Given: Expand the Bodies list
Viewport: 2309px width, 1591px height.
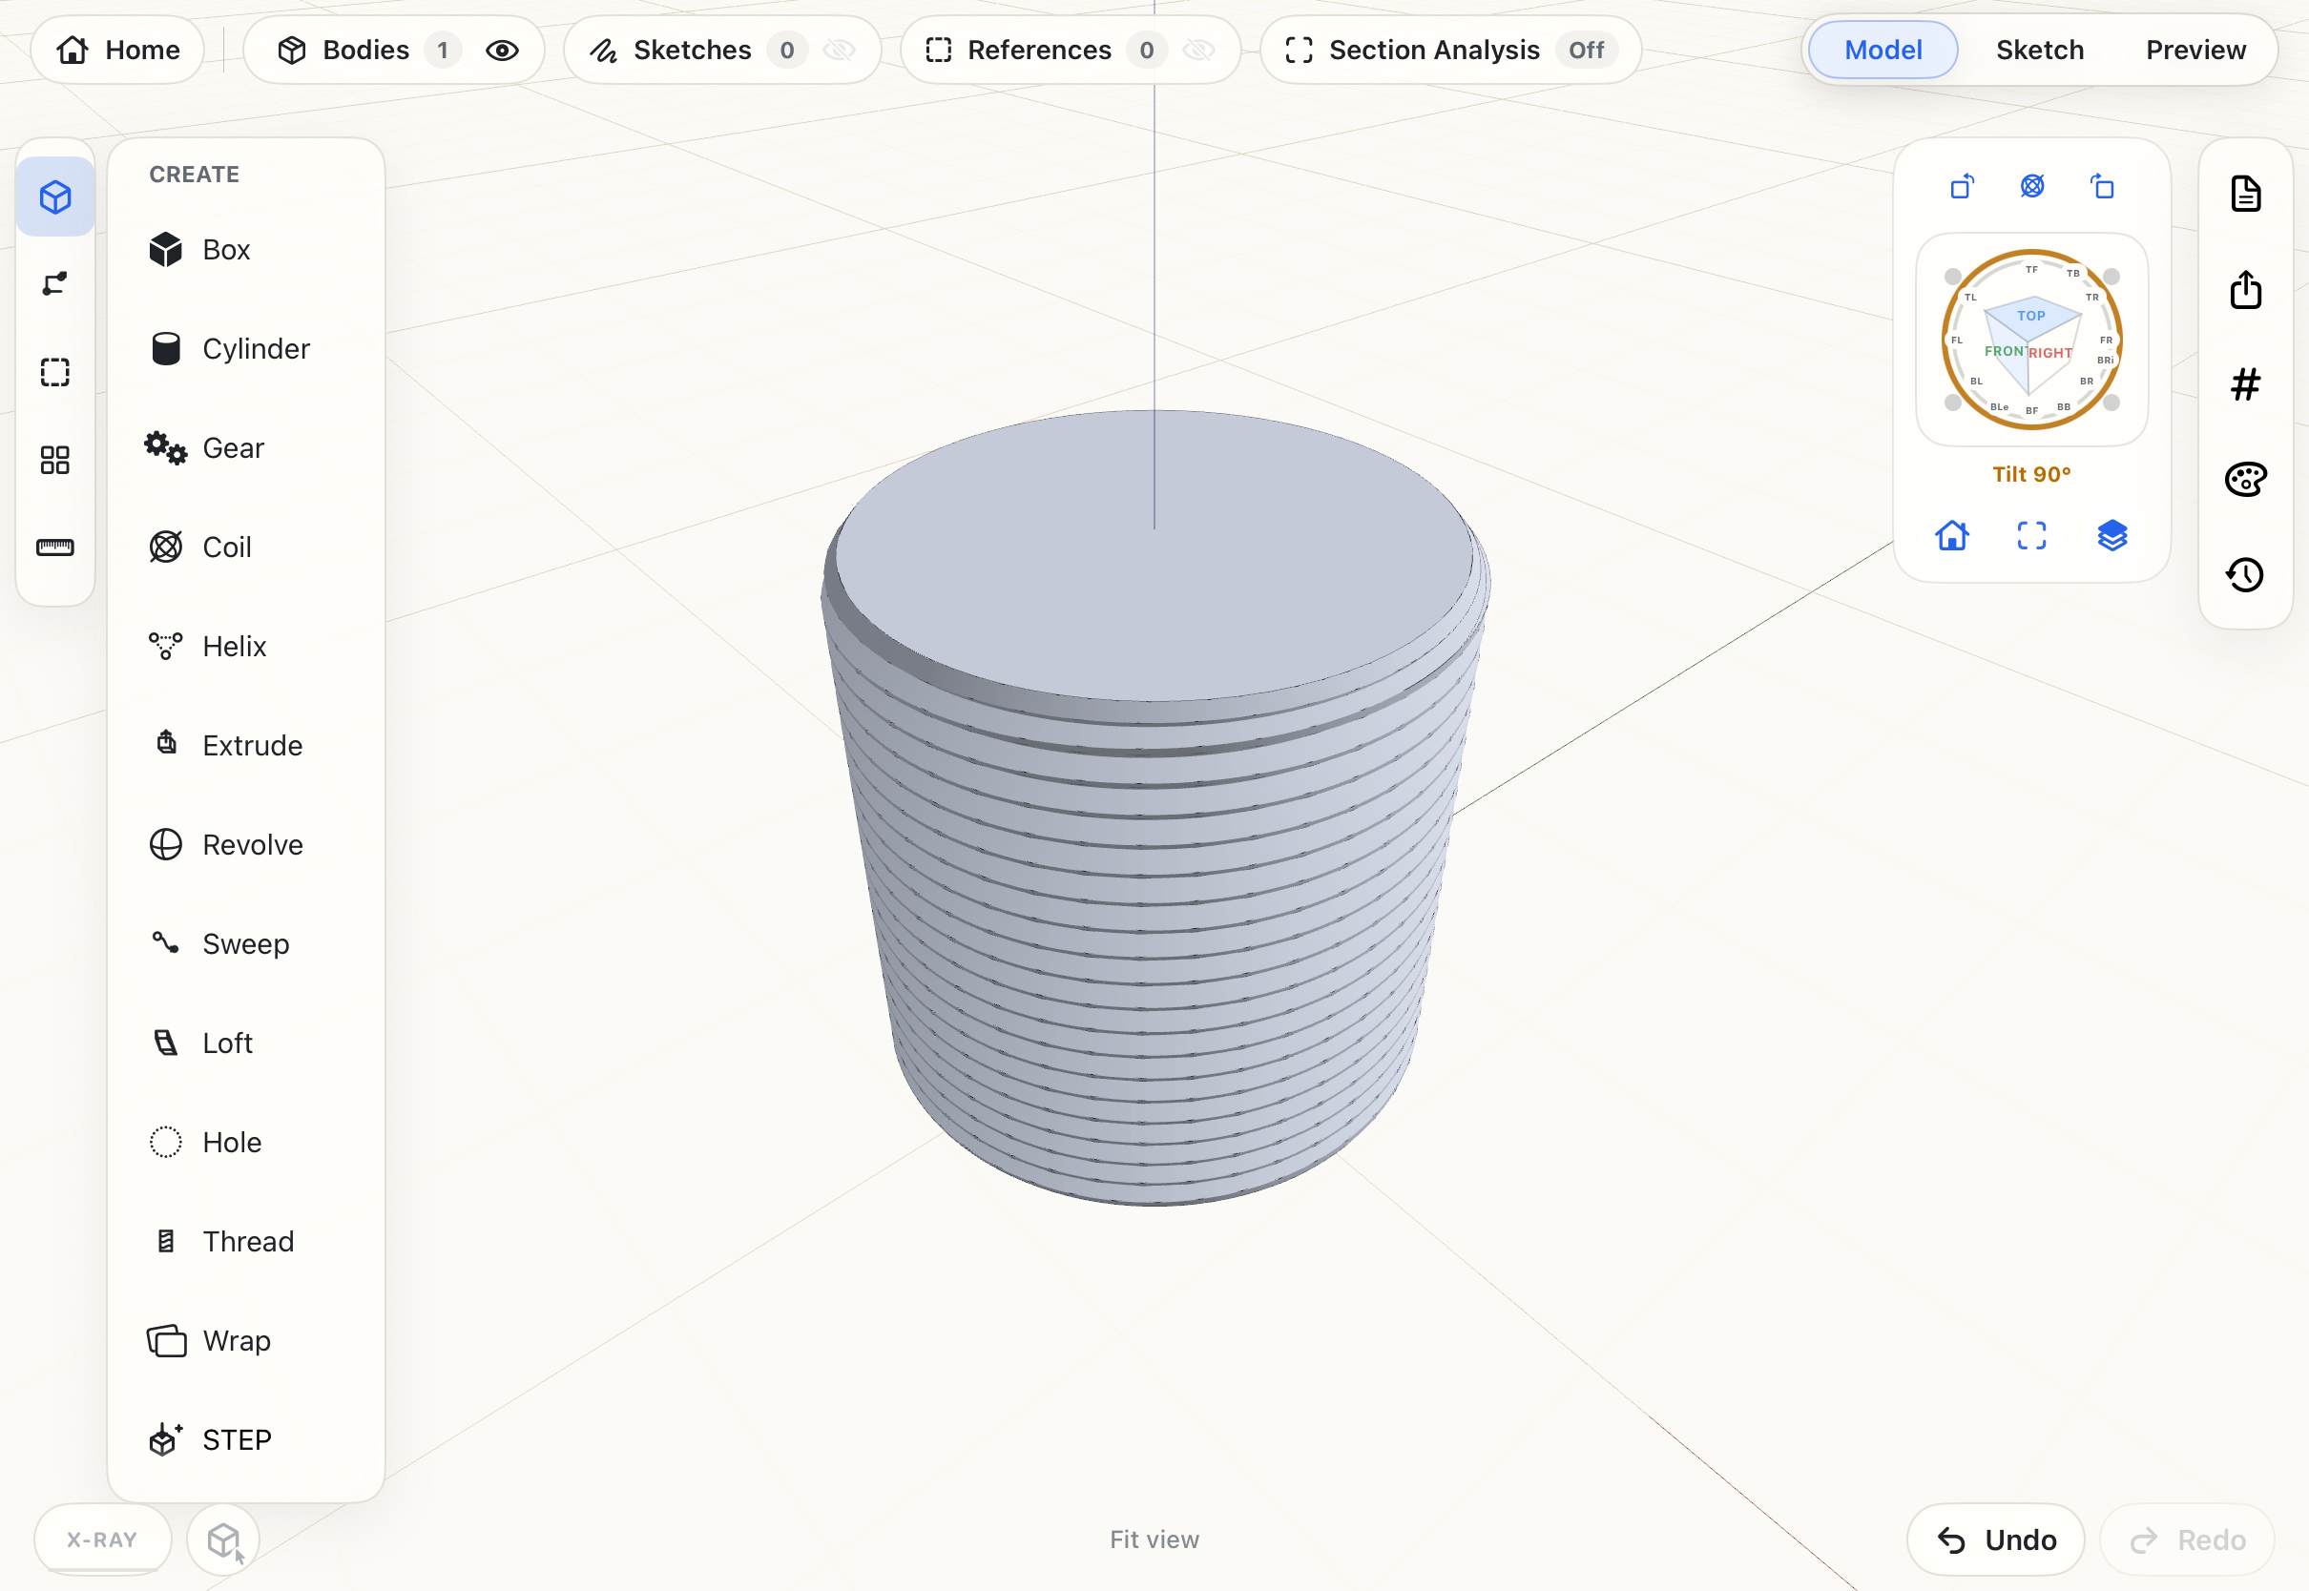Looking at the screenshot, I should [364, 50].
